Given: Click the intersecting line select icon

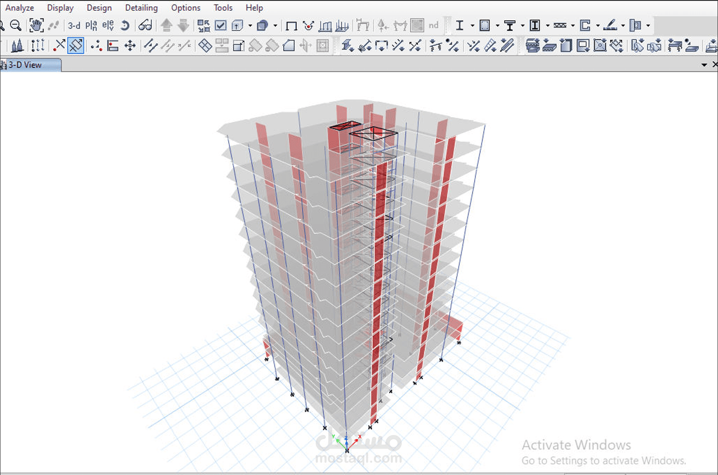Looking at the screenshot, I should coord(59,45).
